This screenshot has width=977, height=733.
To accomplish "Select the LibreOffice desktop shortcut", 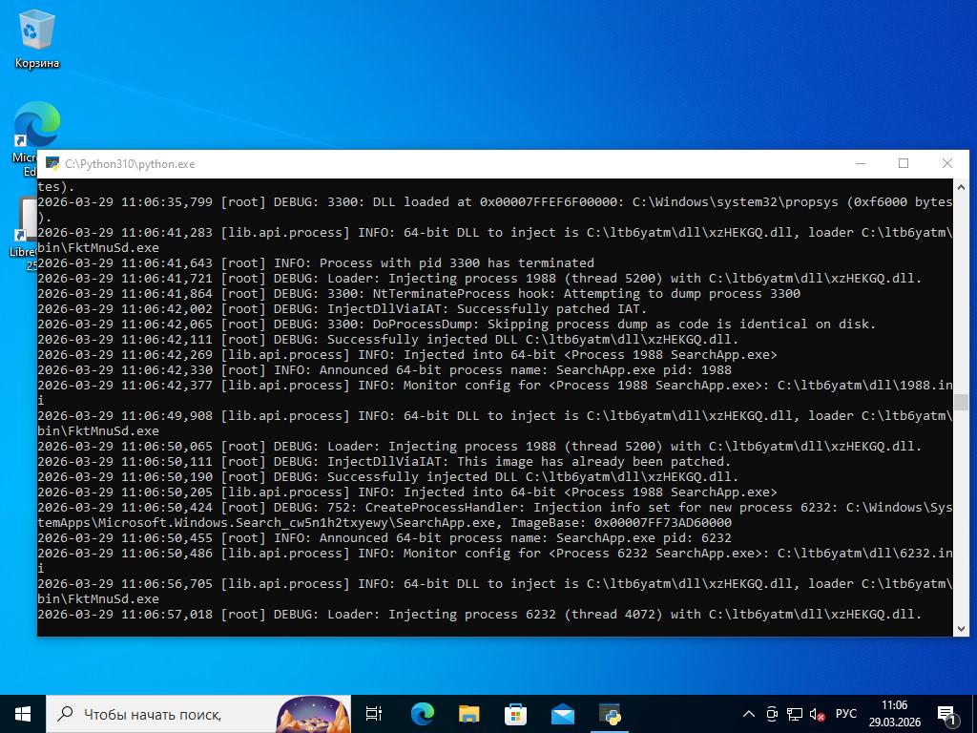I will pos(25,224).
